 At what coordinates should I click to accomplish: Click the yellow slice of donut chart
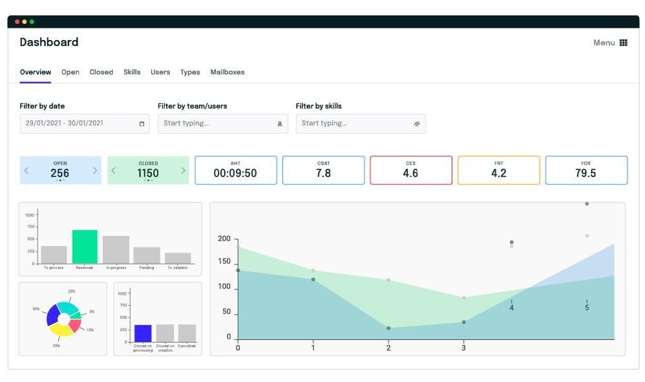[61, 330]
